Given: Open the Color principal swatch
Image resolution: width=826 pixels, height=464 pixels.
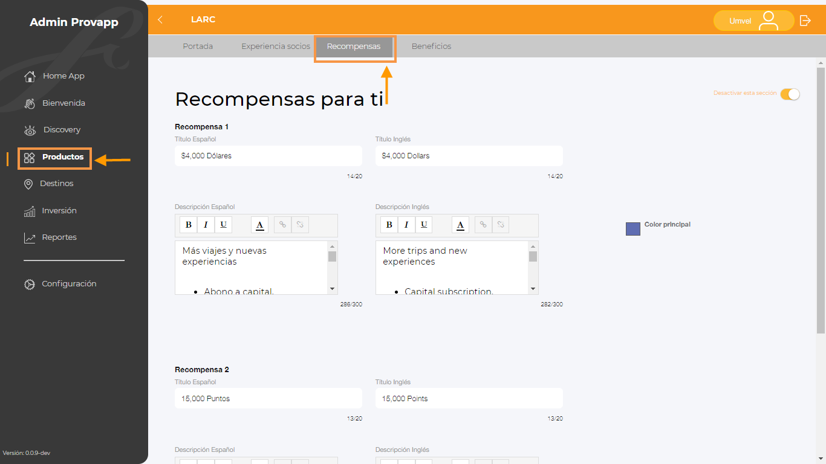Looking at the screenshot, I should (633, 229).
